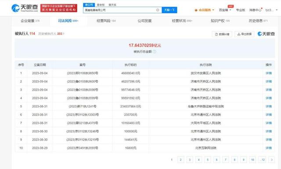This screenshot has height=169, width=281.
Task: Open 详情 for case (2023)晋0213执4375号
Action: (x=269, y=123)
